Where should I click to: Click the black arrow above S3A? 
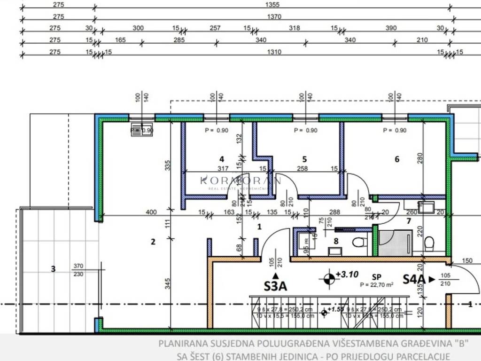[x=275, y=275]
